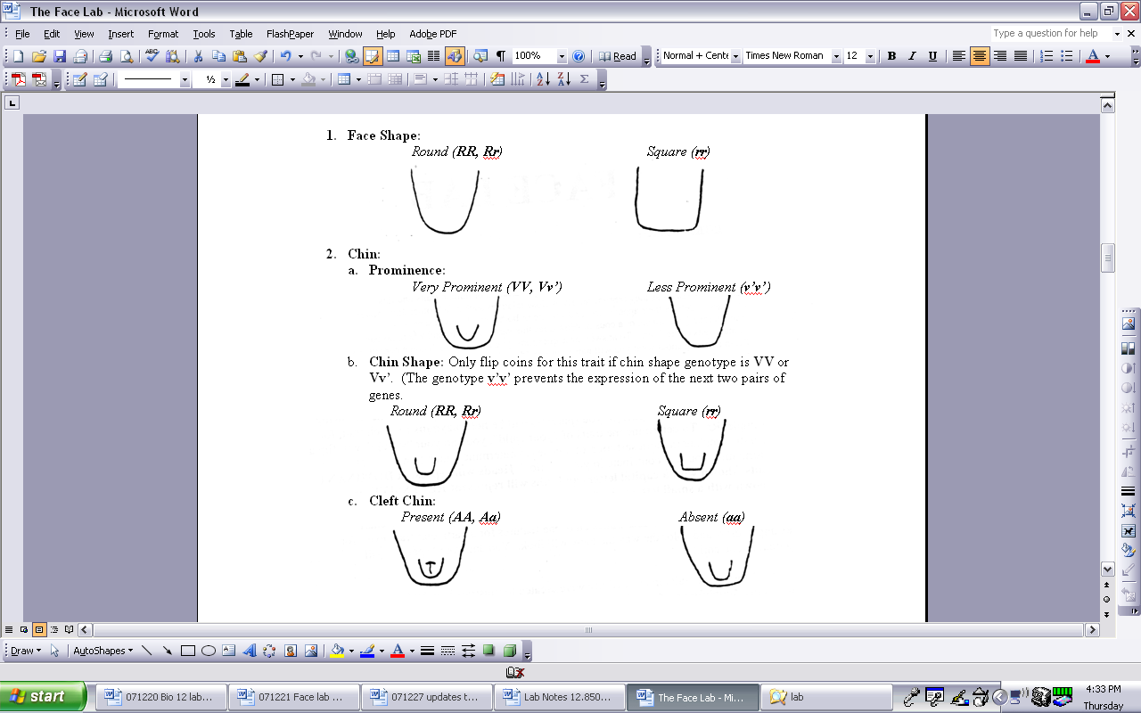Expand the Zoom percentage dropdown
The image size is (1141, 713).
[x=562, y=56]
